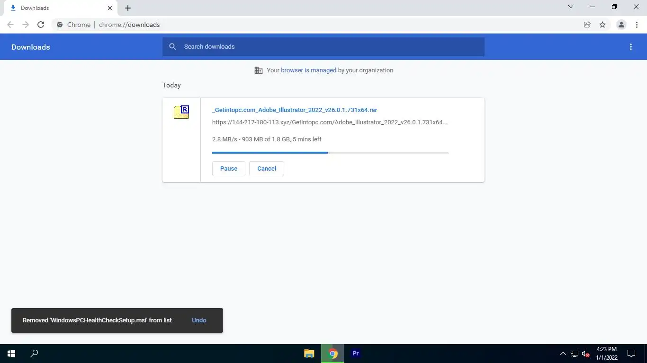Screen dimensions: 647x363
Task: Click the removed-from-list notification text
Action: [x=97, y=320]
